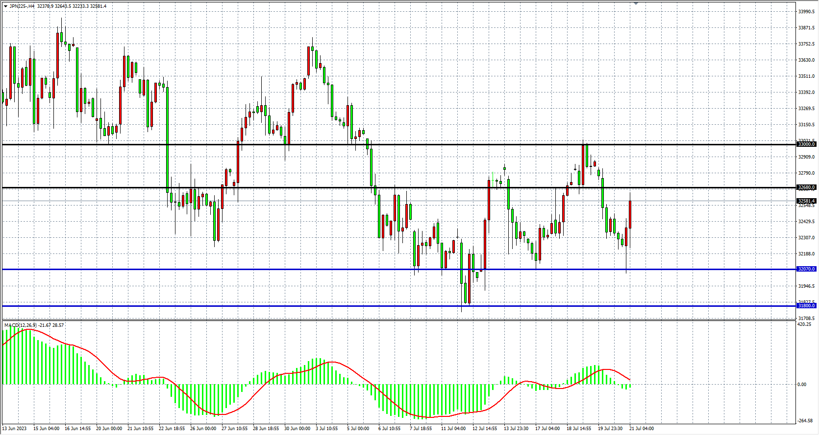Image resolution: width=819 pixels, height=435 pixels.
Task: Click the chart shift marker triangle
Action: pos(636,3)
